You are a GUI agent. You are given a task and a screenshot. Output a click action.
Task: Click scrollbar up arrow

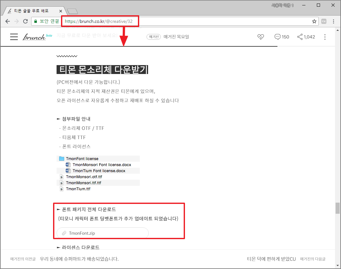pos(338,30)
